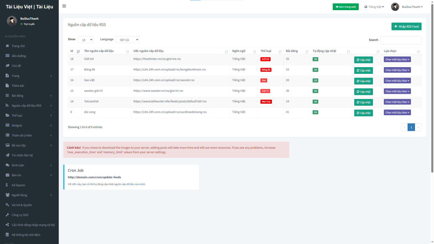Open the Thêm bài menu item
This screenshot has height=244, width=434.
[x=18, y=86]
